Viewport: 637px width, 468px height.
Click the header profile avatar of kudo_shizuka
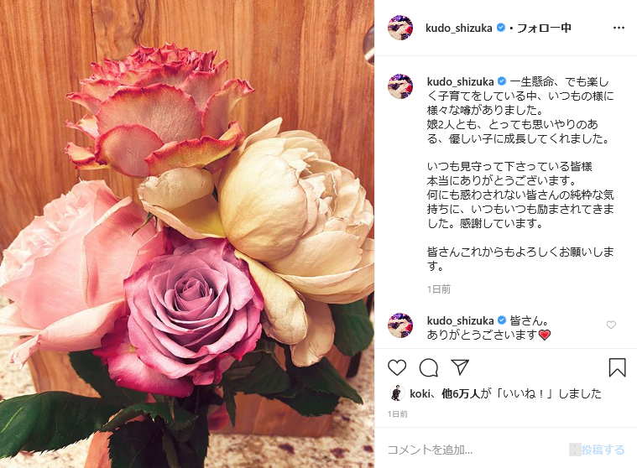(x=400, y=28)
